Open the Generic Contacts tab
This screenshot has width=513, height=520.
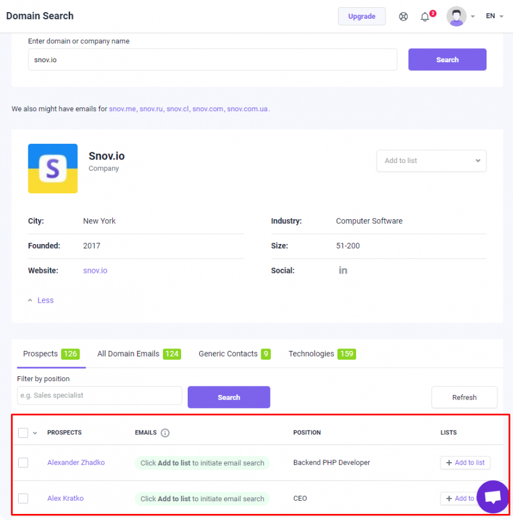click(235, 354)
